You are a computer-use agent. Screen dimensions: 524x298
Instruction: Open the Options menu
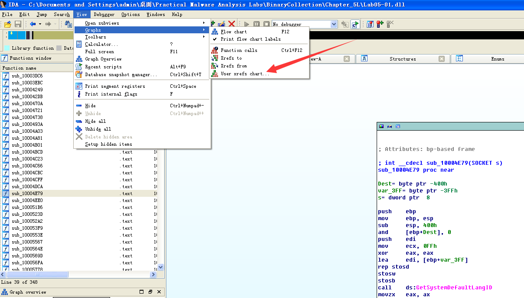[130, 14]
